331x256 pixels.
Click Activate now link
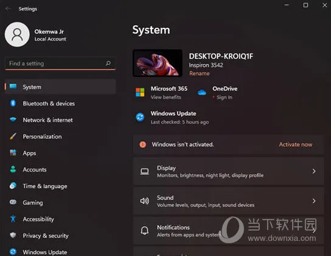pyautogui.click(x=296, y=144)
